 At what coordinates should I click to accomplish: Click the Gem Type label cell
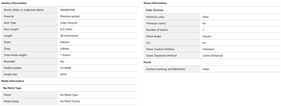point(29,23)
